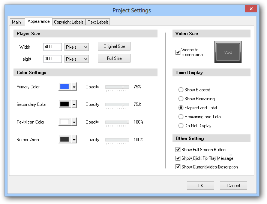Choose the Do Not Display option
Viewport: 267px width, 204px height.
pos(181,126)
